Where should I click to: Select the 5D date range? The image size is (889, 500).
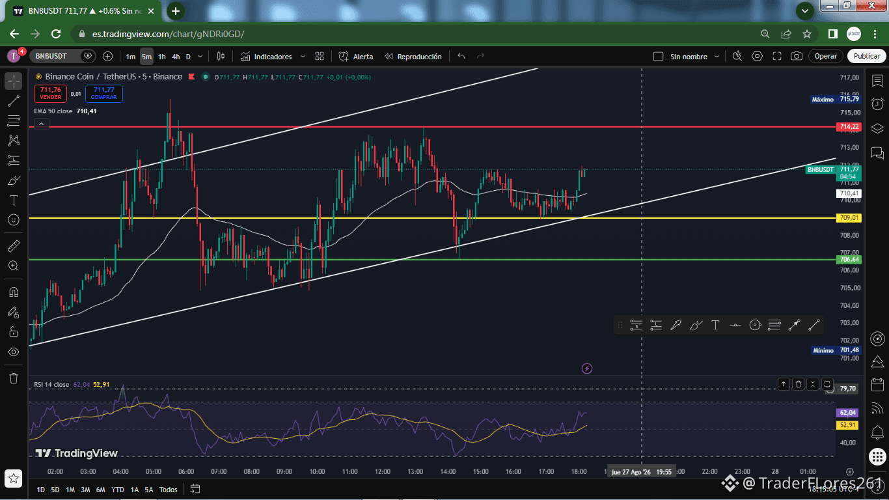55,490
